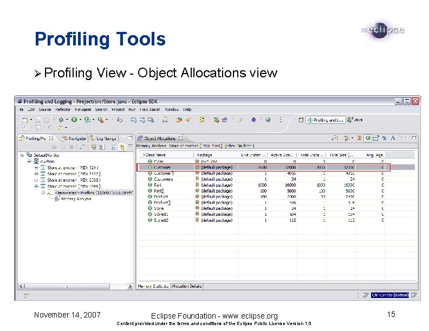Click the delta columns icon in Object Allocations
This screenshot has width=429, height=331.
pos(393,138)
